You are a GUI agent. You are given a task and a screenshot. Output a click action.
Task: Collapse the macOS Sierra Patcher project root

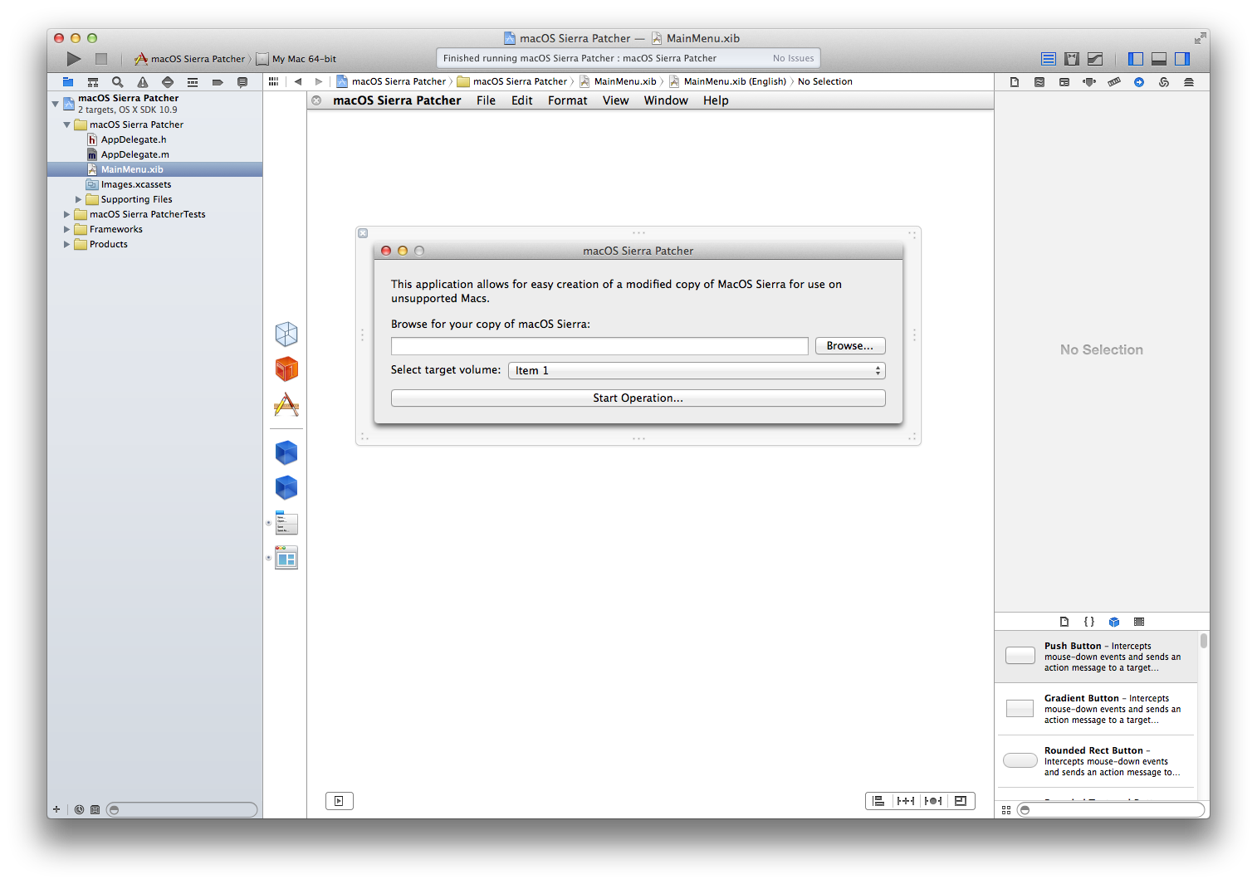(x=56, y=104)
